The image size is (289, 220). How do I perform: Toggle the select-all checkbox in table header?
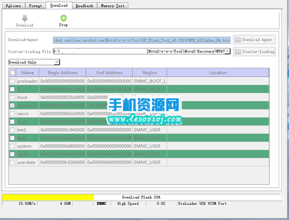click(12, 73)
